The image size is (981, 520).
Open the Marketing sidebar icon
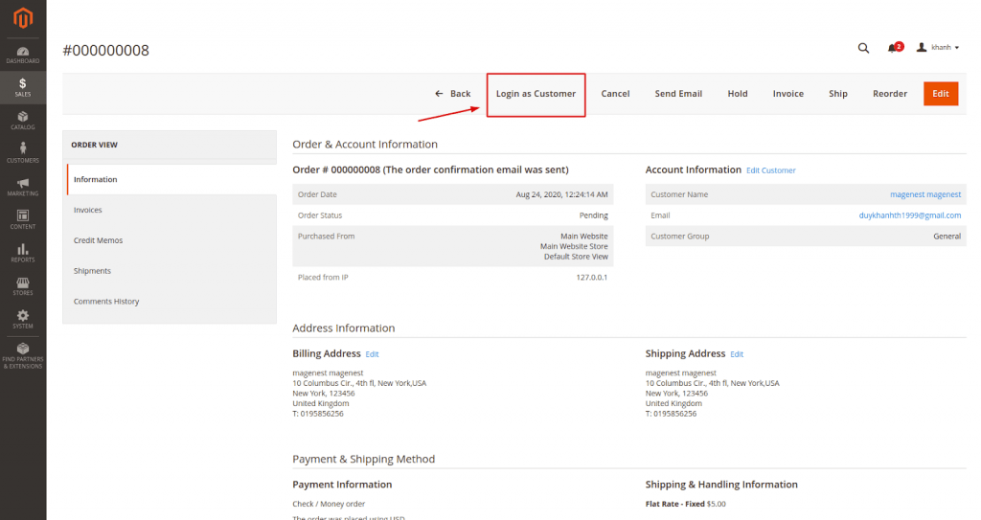[x=23, y=187]
